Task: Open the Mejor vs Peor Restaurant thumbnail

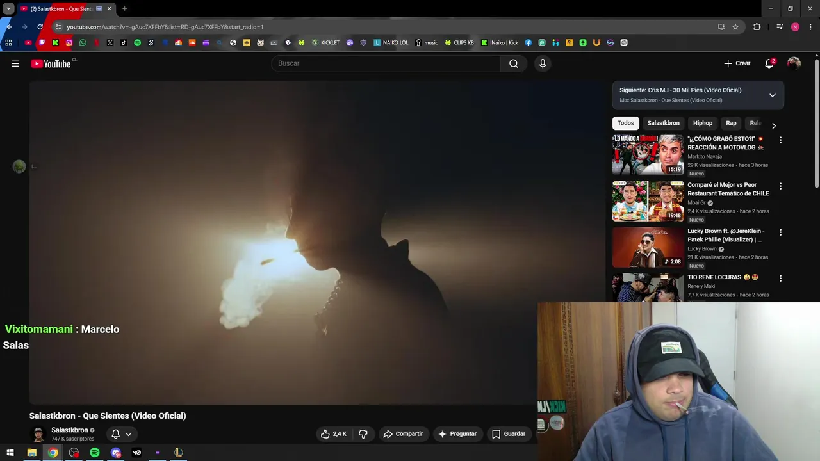Action: coord(648,201)
